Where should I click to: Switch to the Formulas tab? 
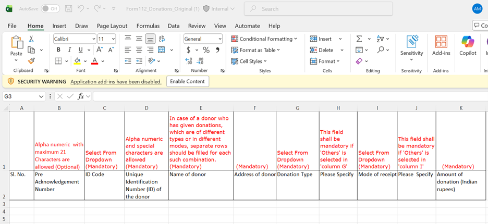(148, 26)
